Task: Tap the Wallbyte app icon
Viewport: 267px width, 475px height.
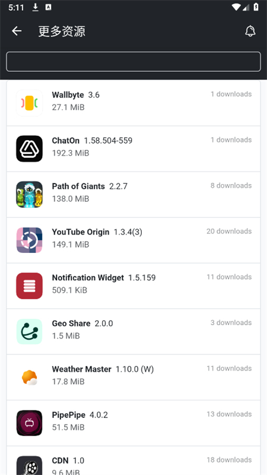Action: click(x=29, y=103)
